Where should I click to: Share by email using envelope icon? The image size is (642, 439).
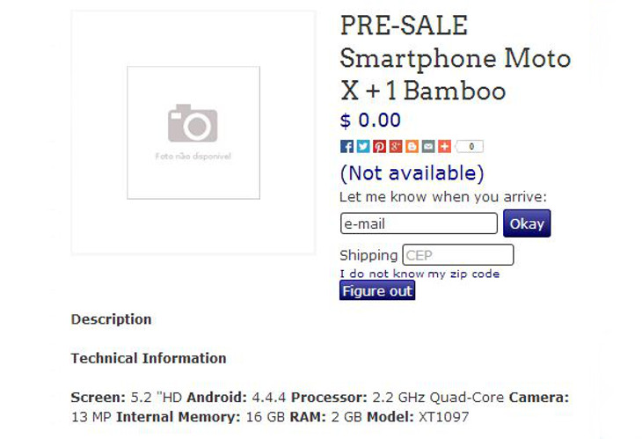[428, 147]
